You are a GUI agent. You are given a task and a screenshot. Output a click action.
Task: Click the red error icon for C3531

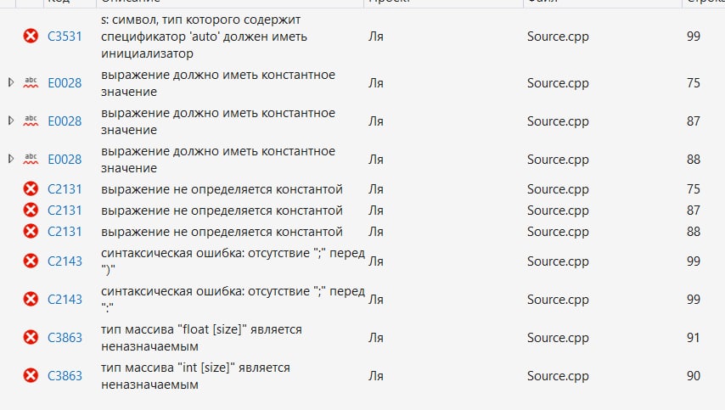tap(31, 36)
